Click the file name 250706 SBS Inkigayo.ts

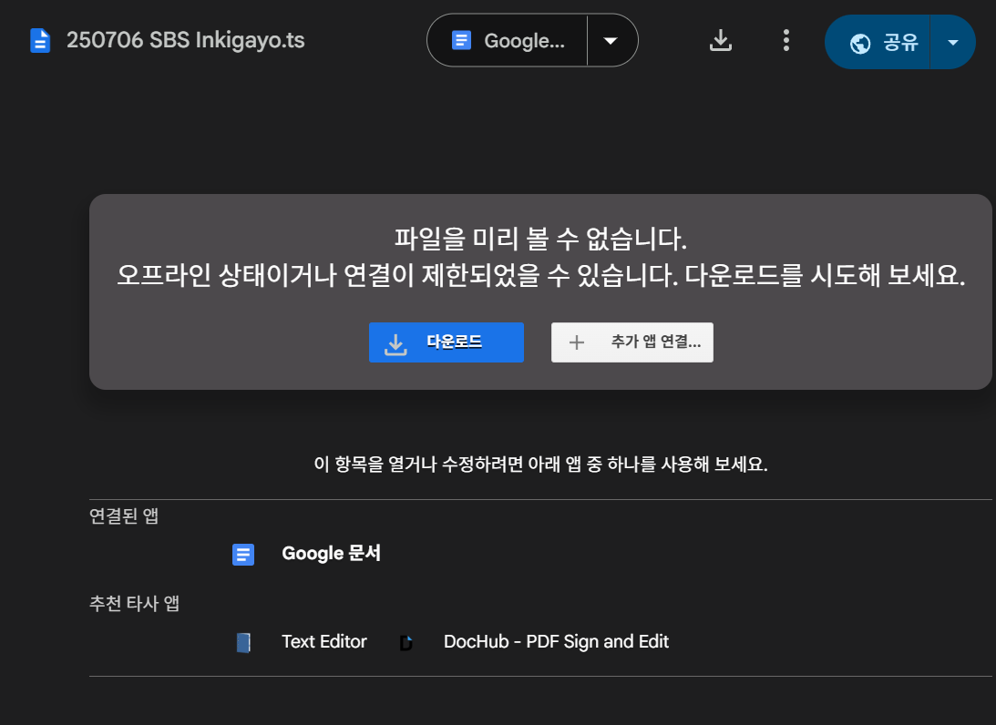(x=186, y=40)
